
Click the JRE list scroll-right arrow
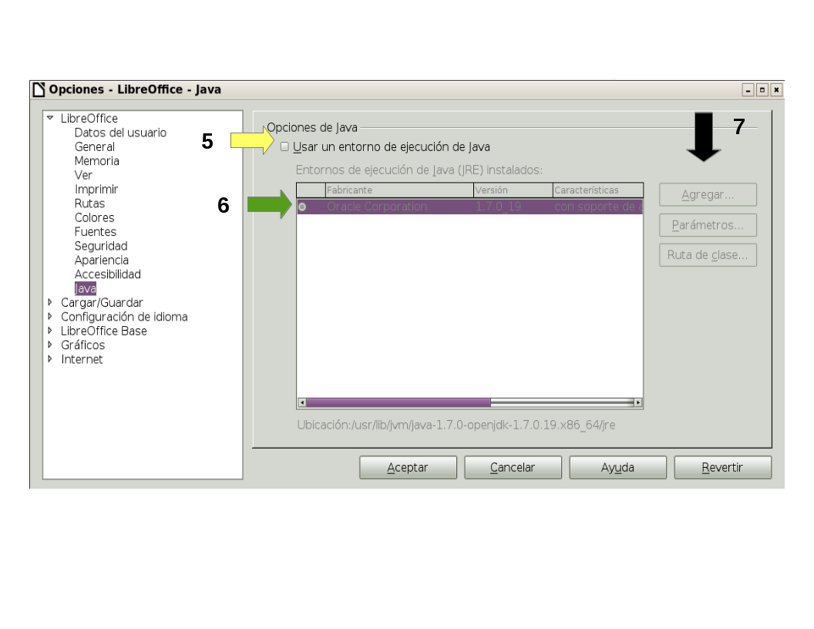pos(638,402)
